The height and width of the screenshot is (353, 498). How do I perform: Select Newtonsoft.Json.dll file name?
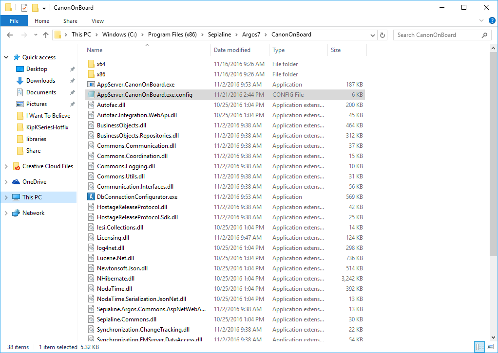click(122, 268)
